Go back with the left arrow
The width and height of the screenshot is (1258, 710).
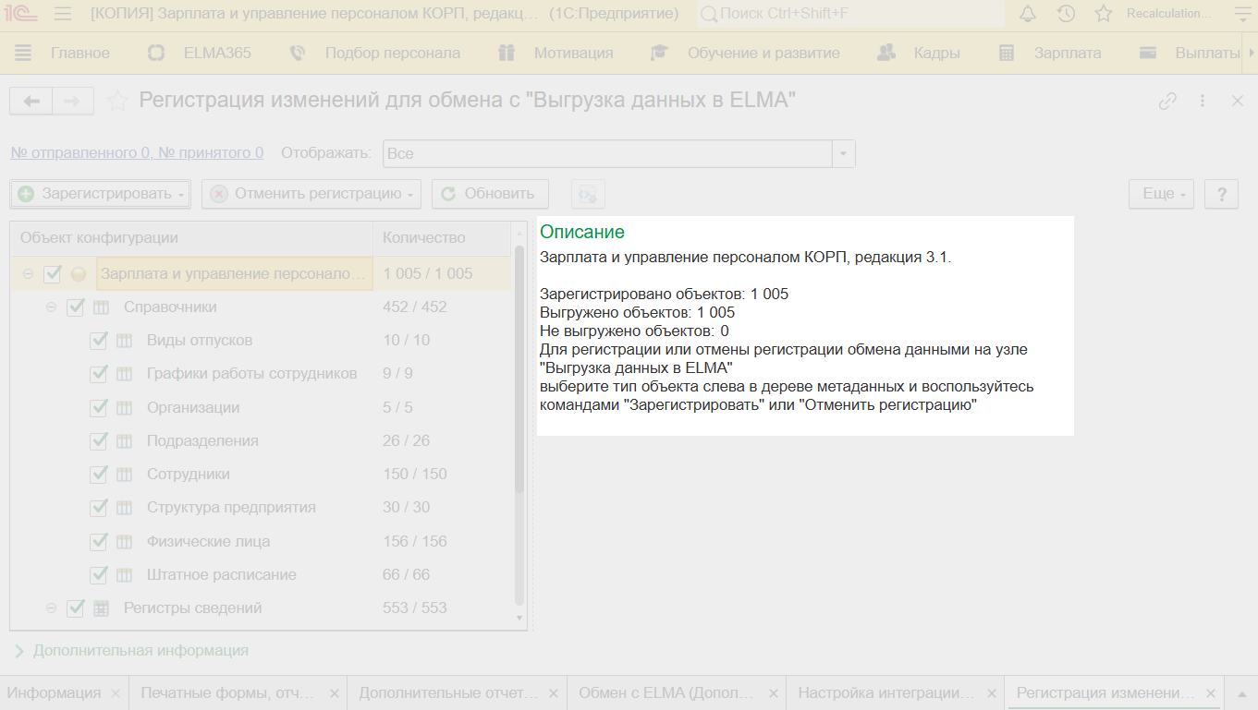31,102
